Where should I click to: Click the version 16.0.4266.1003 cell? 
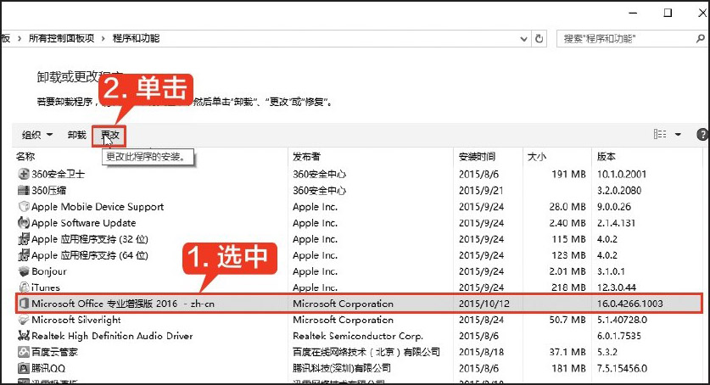629,304
